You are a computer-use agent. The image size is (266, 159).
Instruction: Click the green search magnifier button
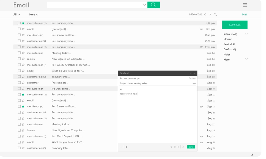[153, 5]
